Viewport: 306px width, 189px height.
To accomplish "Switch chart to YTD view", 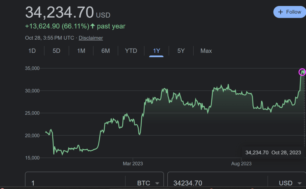I will point(131,51).
